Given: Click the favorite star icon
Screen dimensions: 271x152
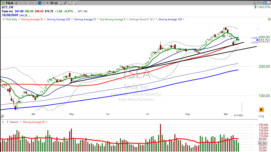Looking at the screenshot, I should [255, 3].
